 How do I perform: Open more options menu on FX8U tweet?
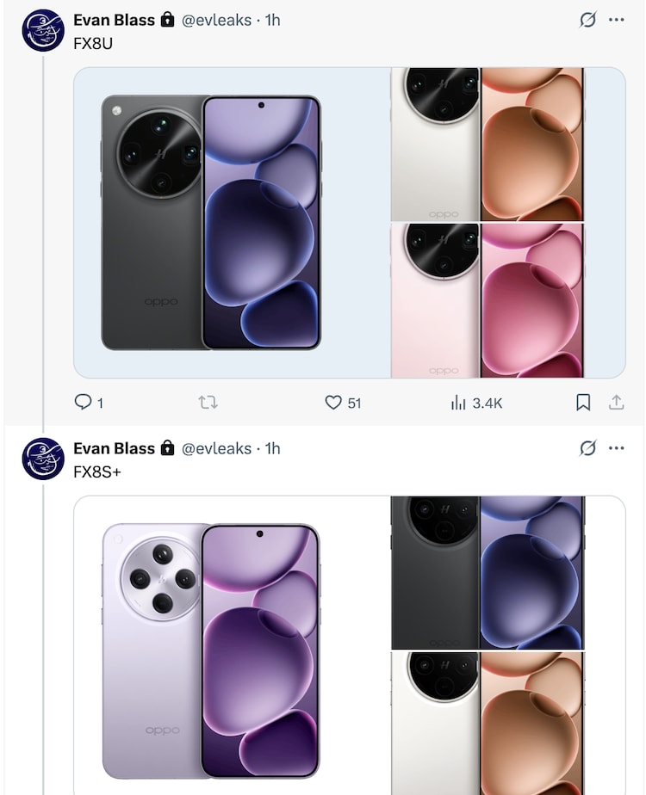[x=617, y=20]
